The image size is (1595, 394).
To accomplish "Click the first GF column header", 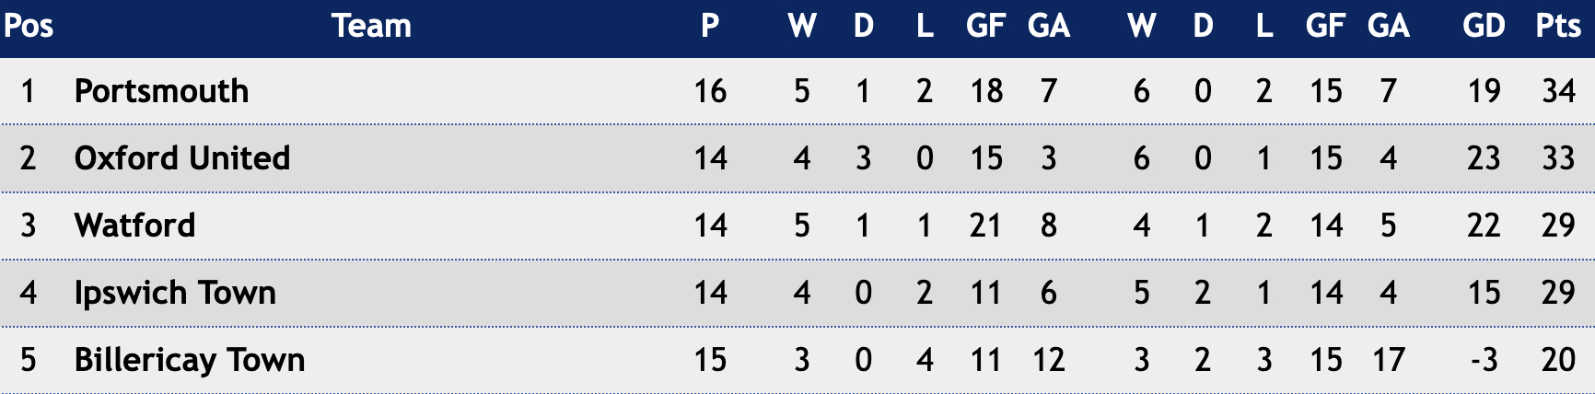I will [986, 26].
